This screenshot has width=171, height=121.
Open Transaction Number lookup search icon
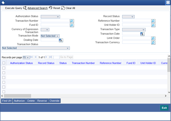pos(72,21)
